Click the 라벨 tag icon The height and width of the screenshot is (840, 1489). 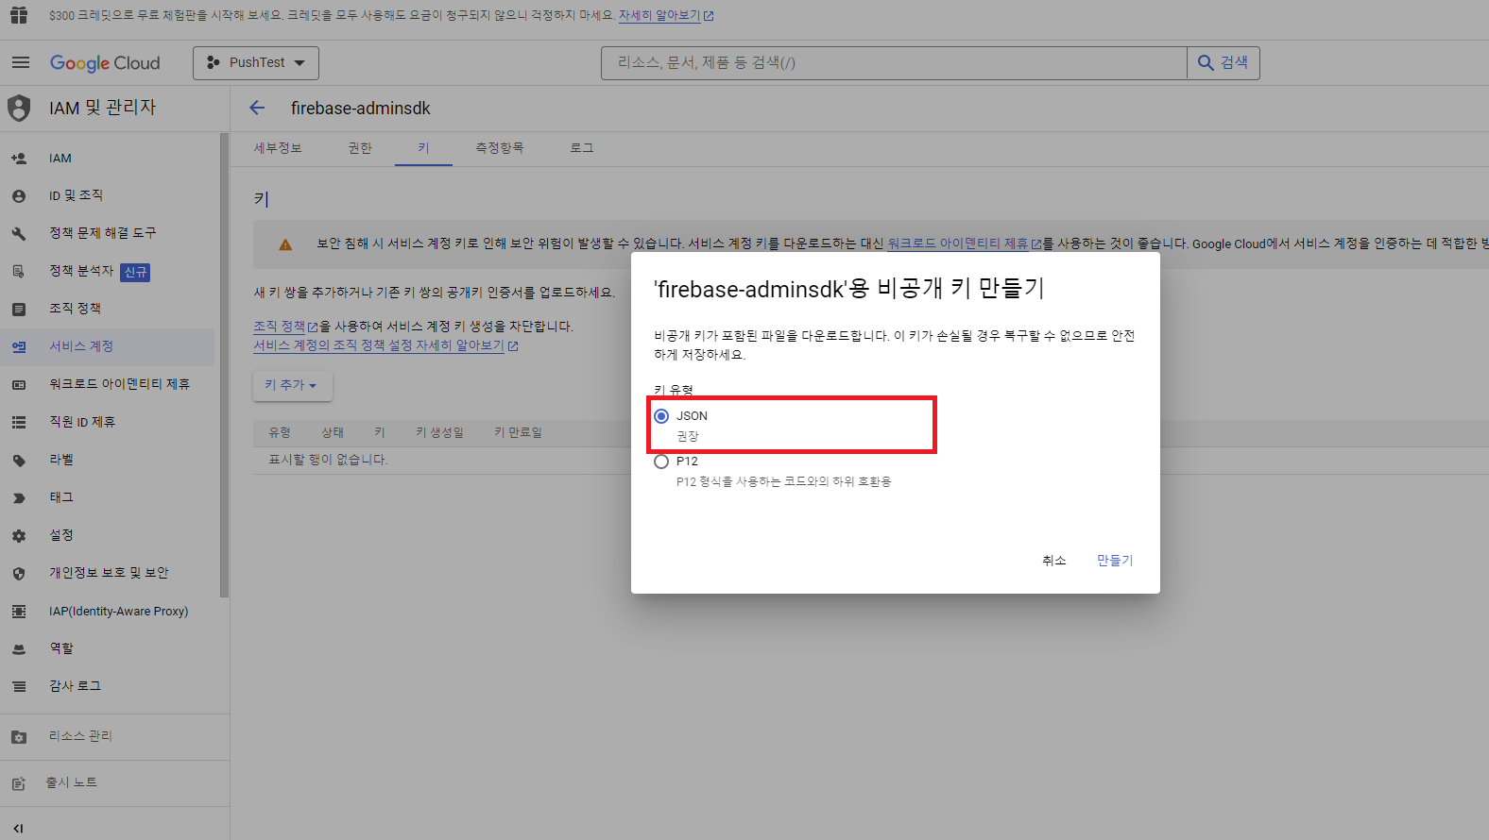[19, 461]
